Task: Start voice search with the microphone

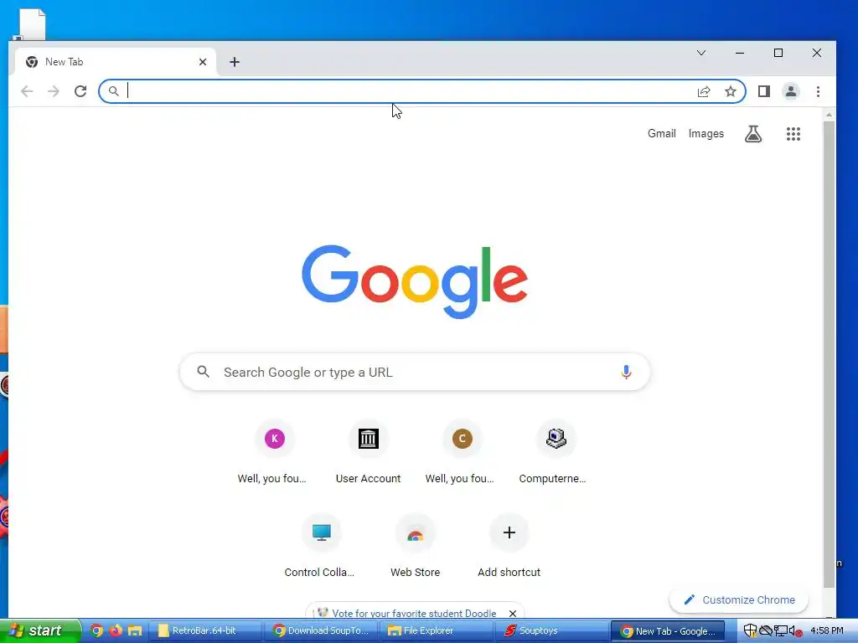Action: click(626, 372)
